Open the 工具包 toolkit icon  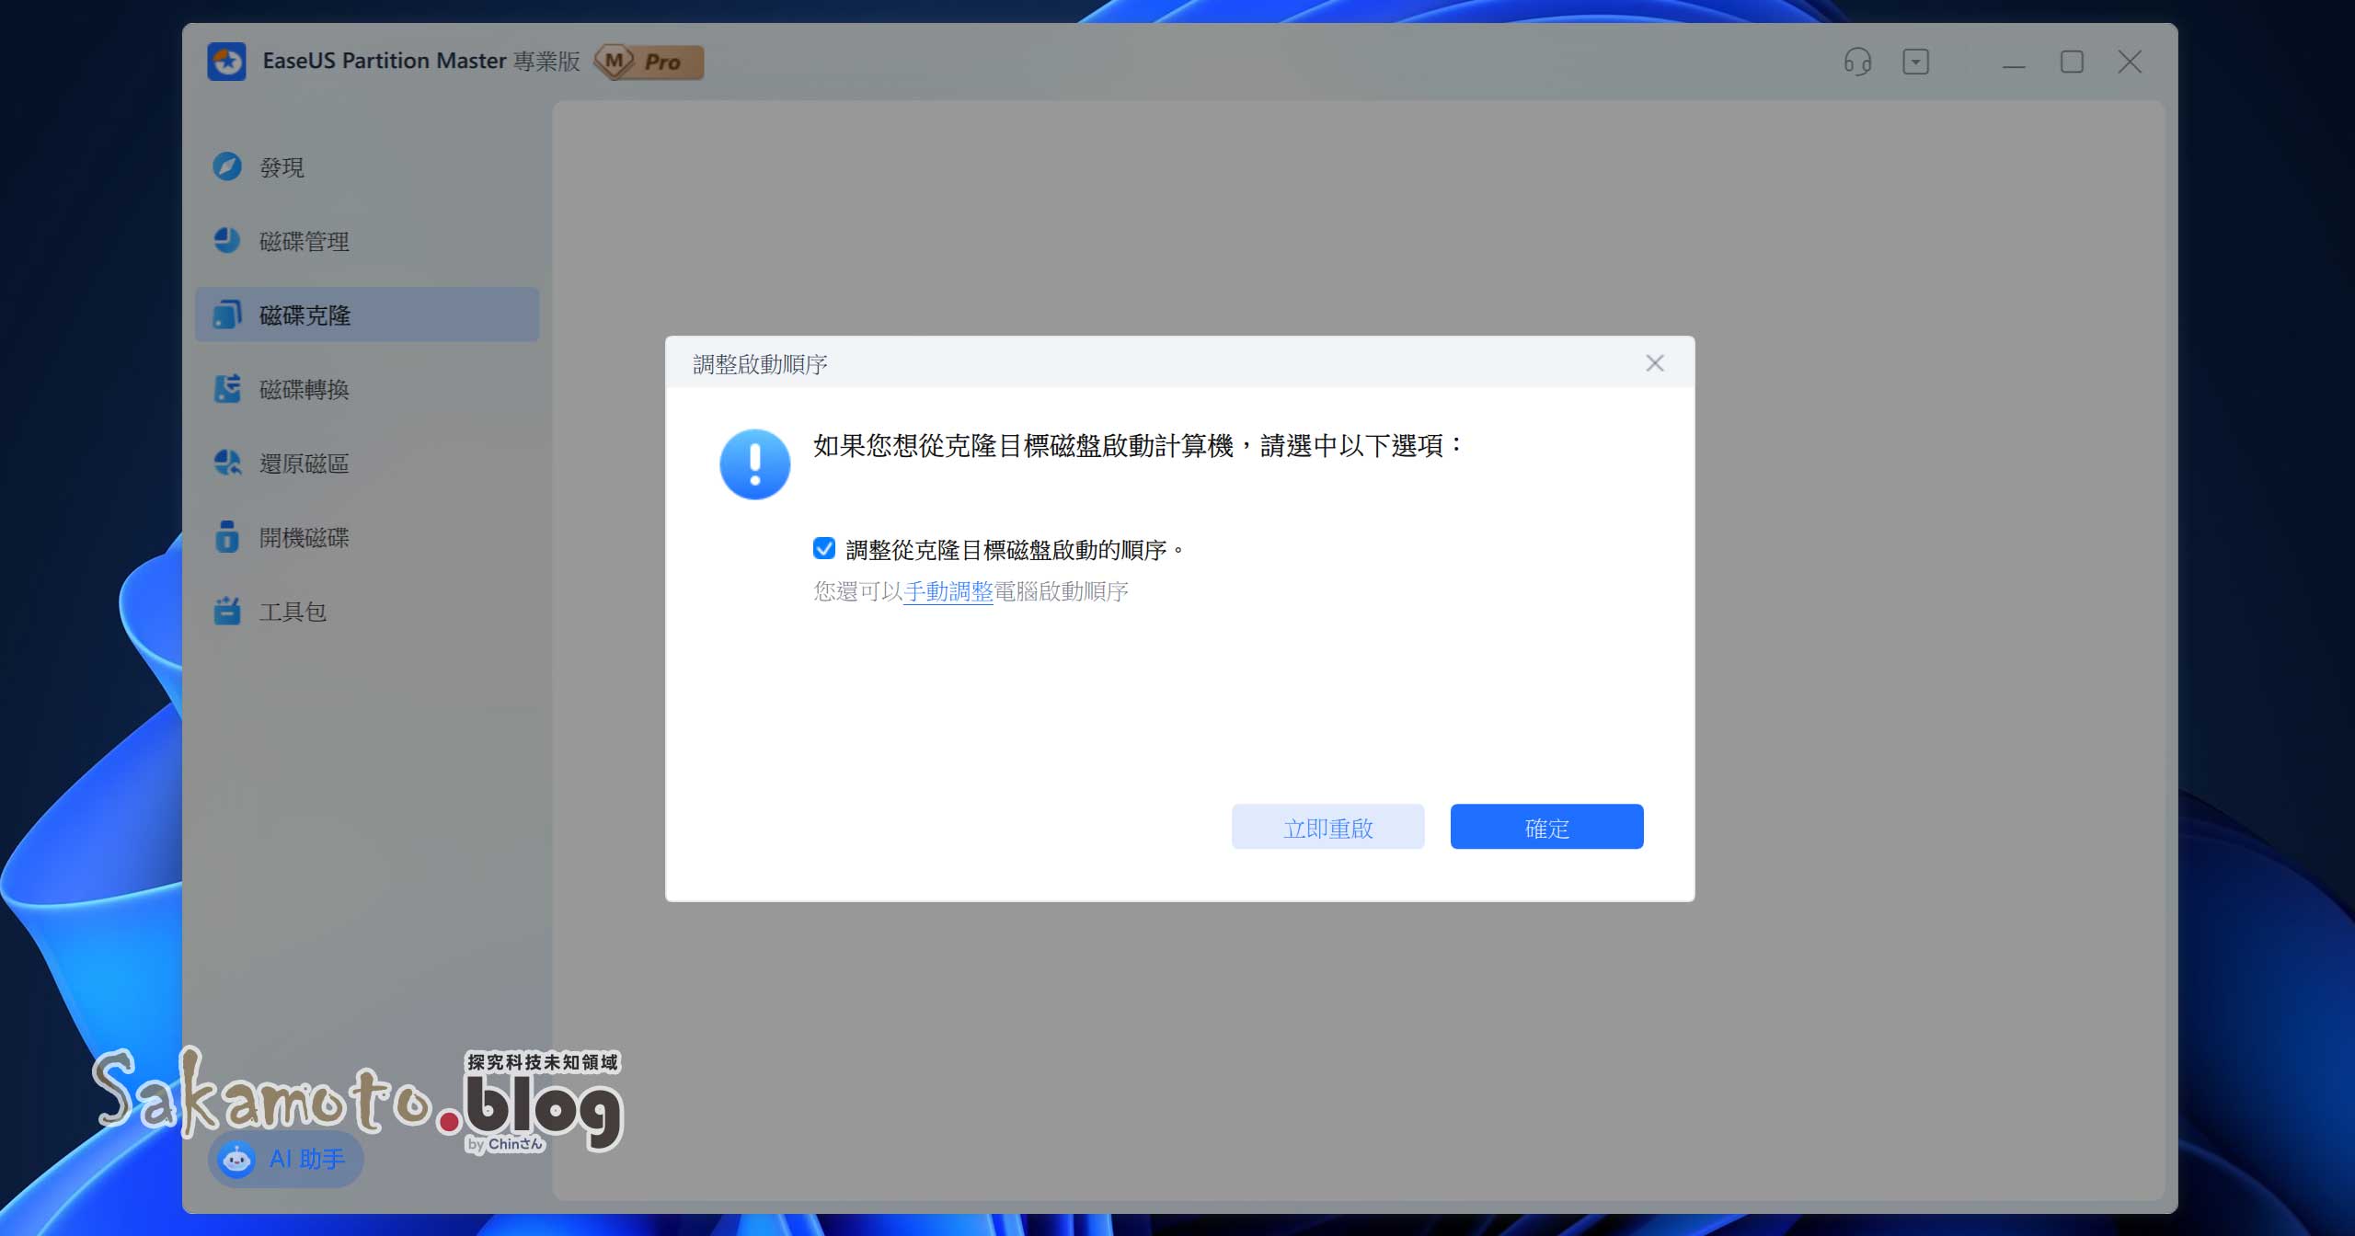pos(228,611)
